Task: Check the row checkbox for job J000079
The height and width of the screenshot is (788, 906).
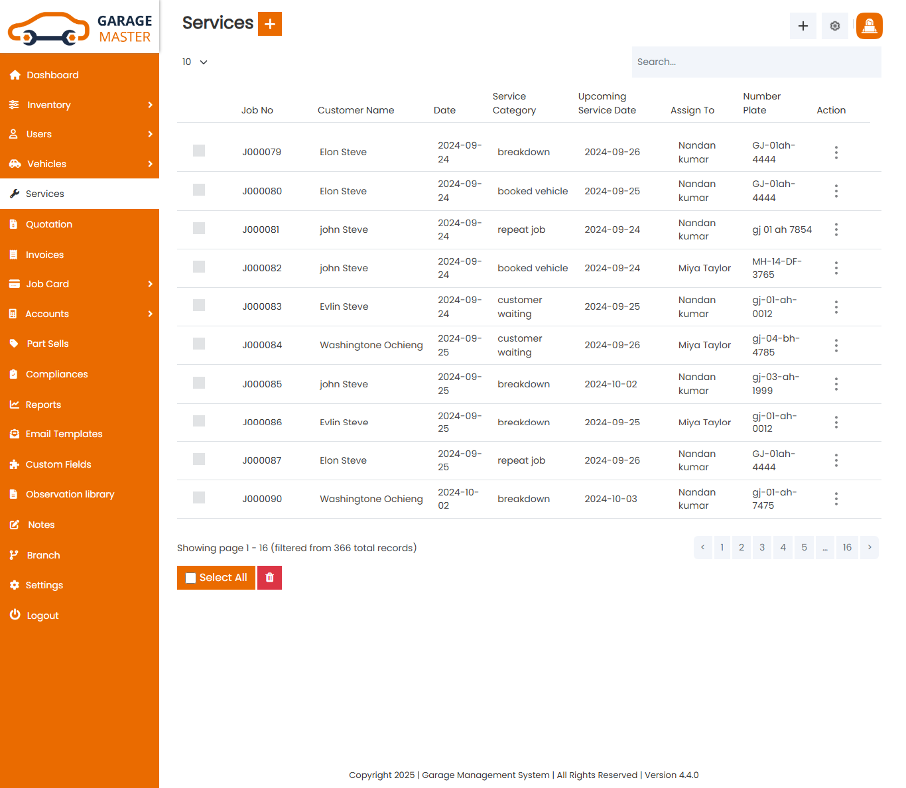Action: [199, 151]
